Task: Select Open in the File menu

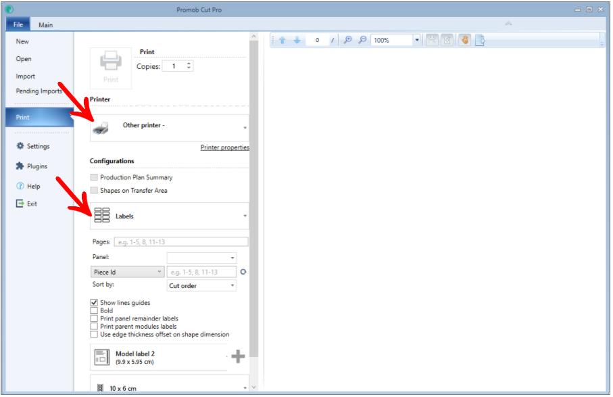Action: 24,59
